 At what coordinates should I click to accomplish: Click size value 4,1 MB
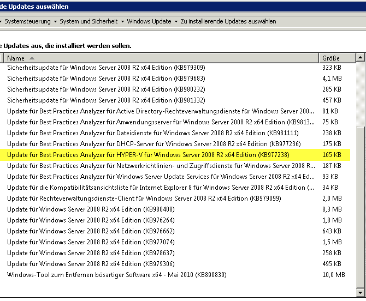click(x=332, y=79)
